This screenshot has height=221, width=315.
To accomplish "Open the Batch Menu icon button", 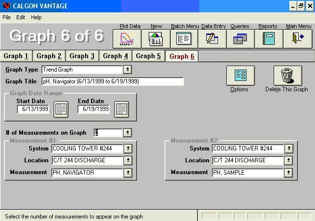I will (x=184, y=39).
